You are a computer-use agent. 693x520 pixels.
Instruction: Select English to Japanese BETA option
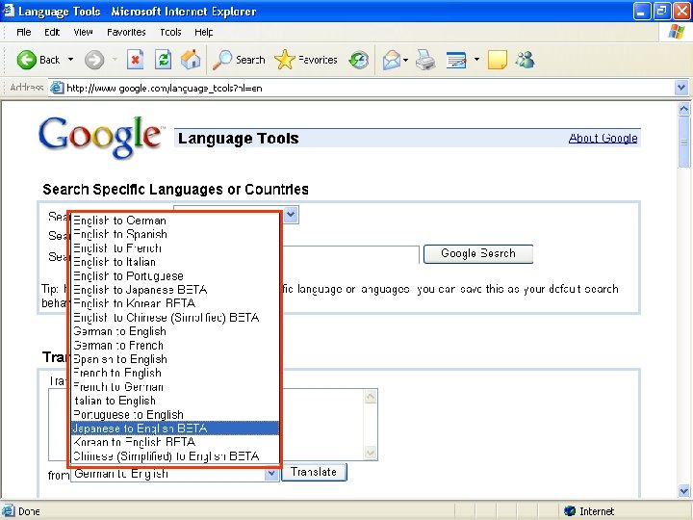tap(175, 290)
